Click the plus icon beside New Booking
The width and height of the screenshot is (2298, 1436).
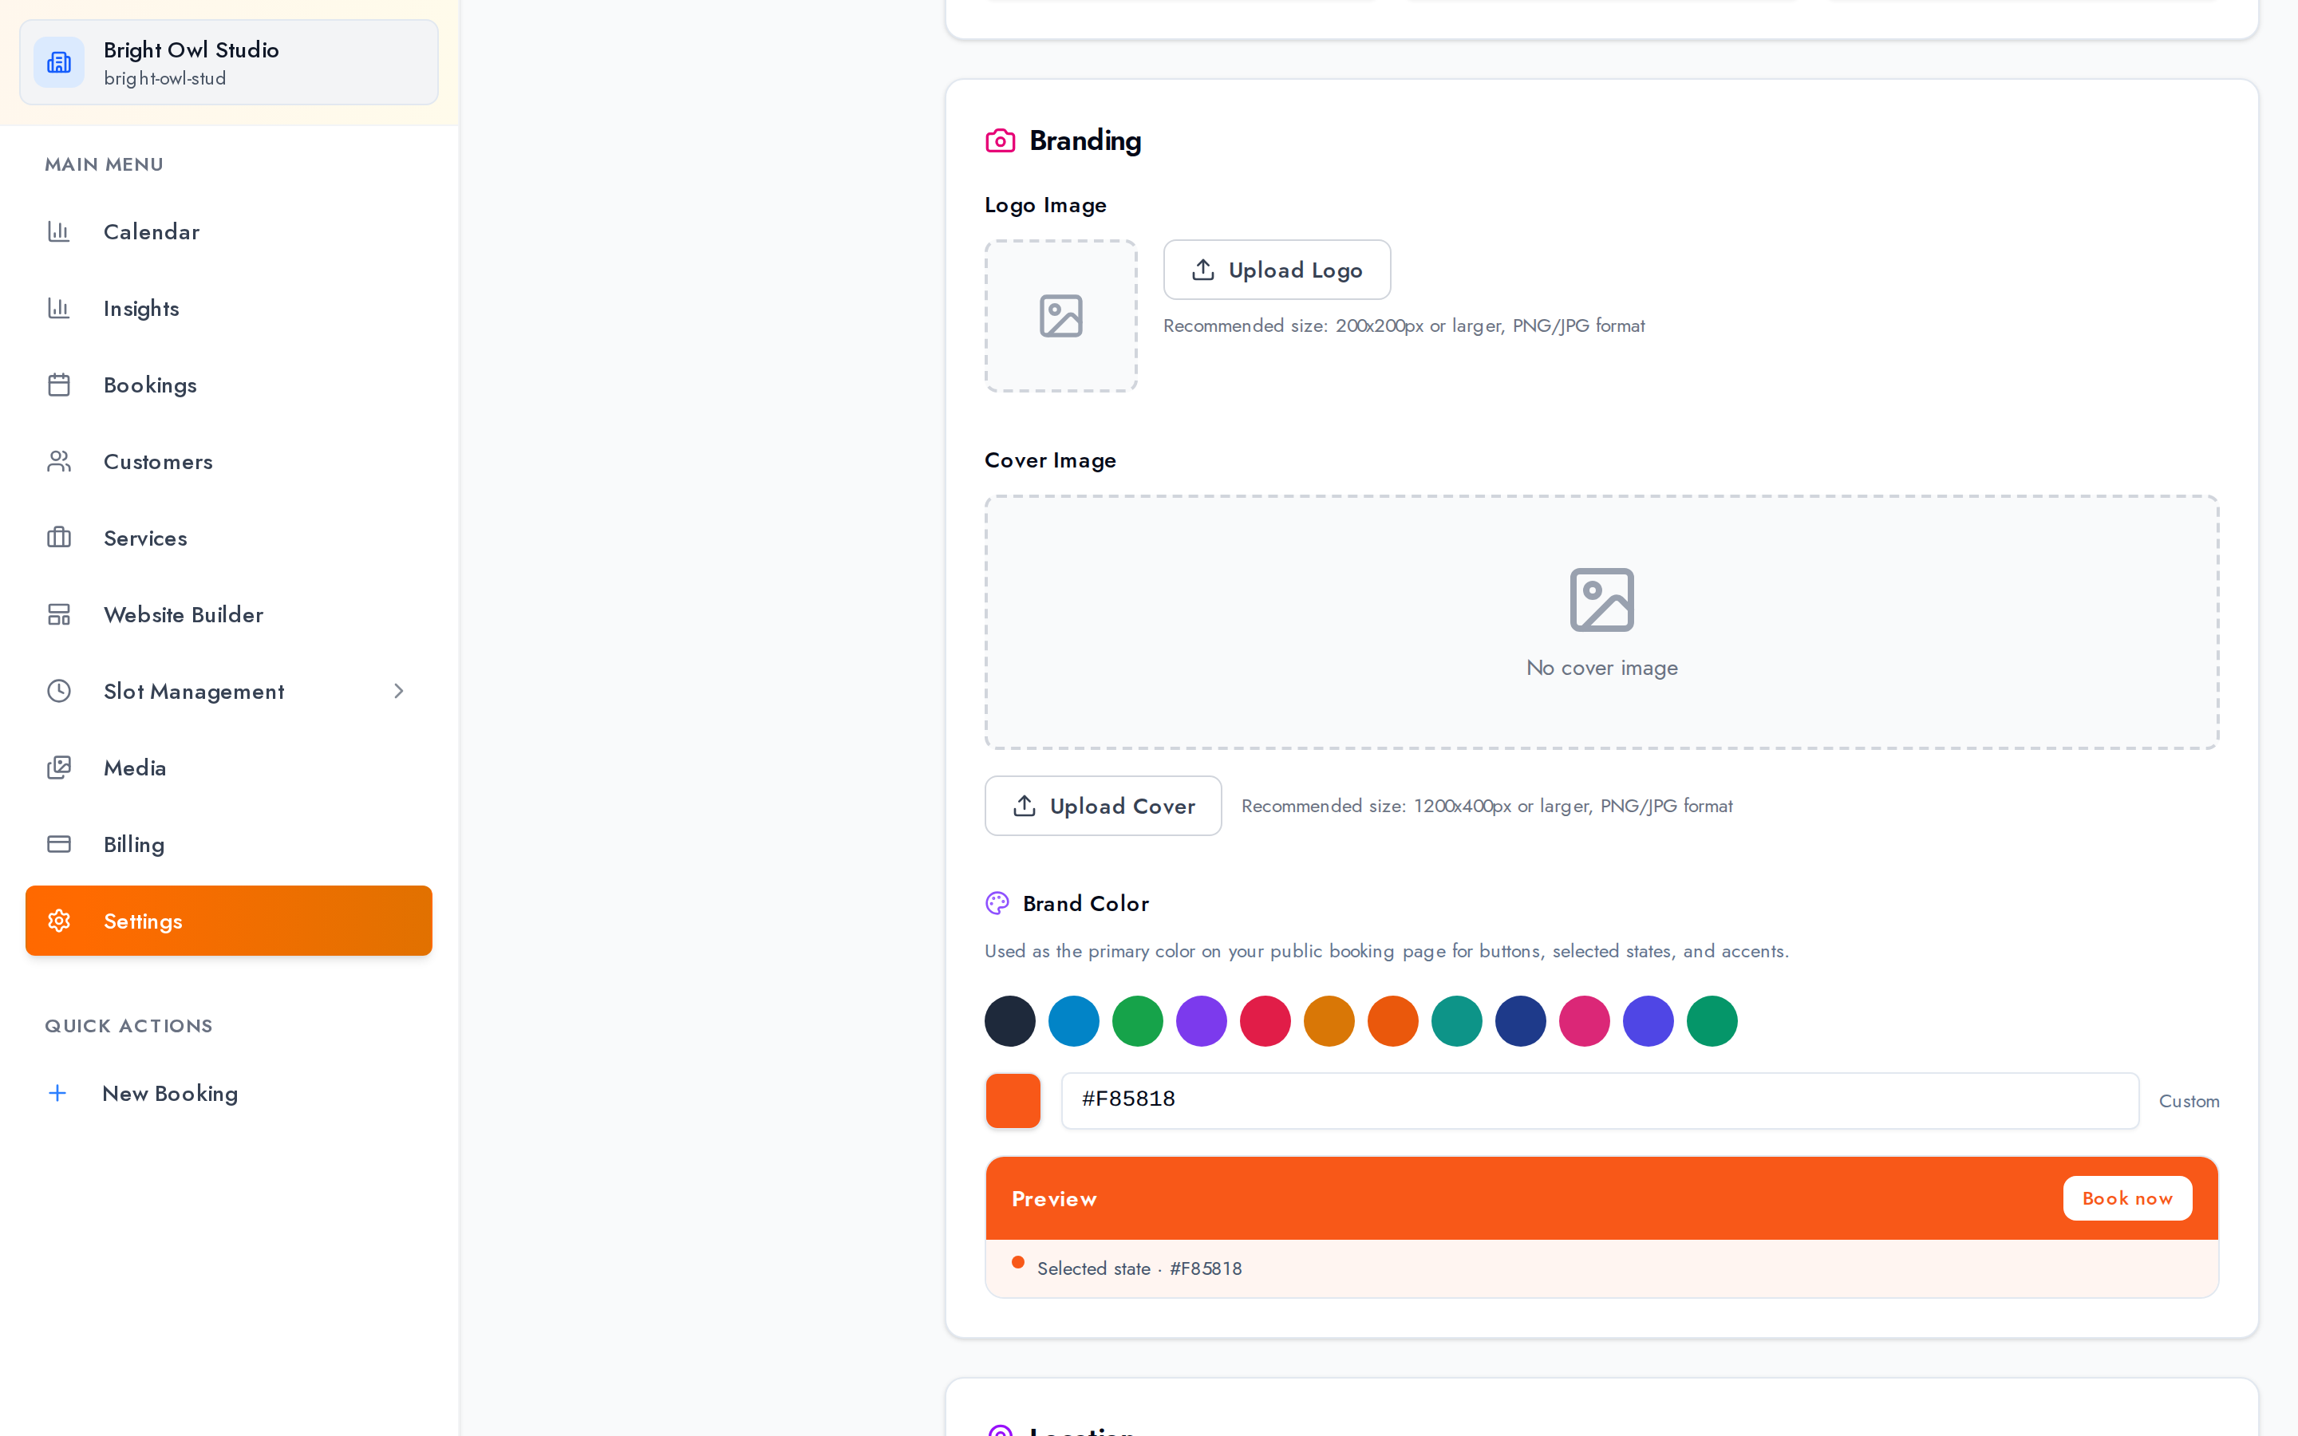coord(58,1093)
